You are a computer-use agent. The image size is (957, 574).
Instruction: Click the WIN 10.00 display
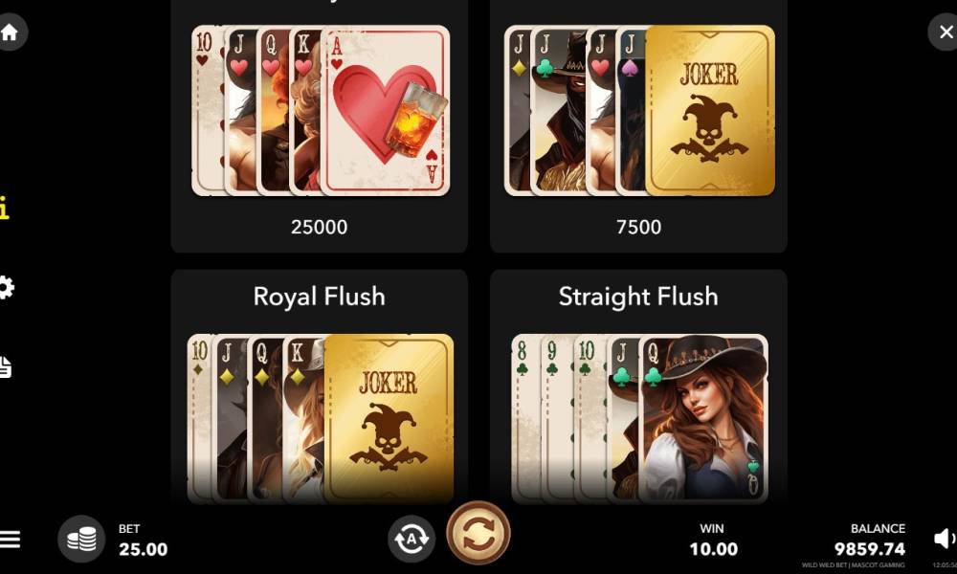pos(713,541)
